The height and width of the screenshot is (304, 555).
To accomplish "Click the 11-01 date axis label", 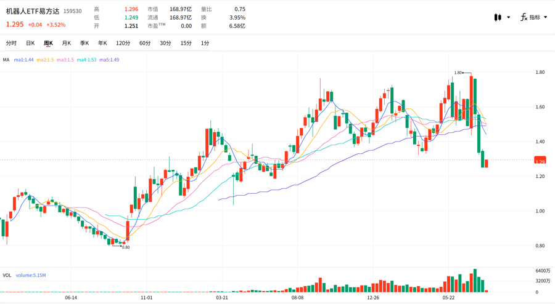I will (x=147, y=298).
